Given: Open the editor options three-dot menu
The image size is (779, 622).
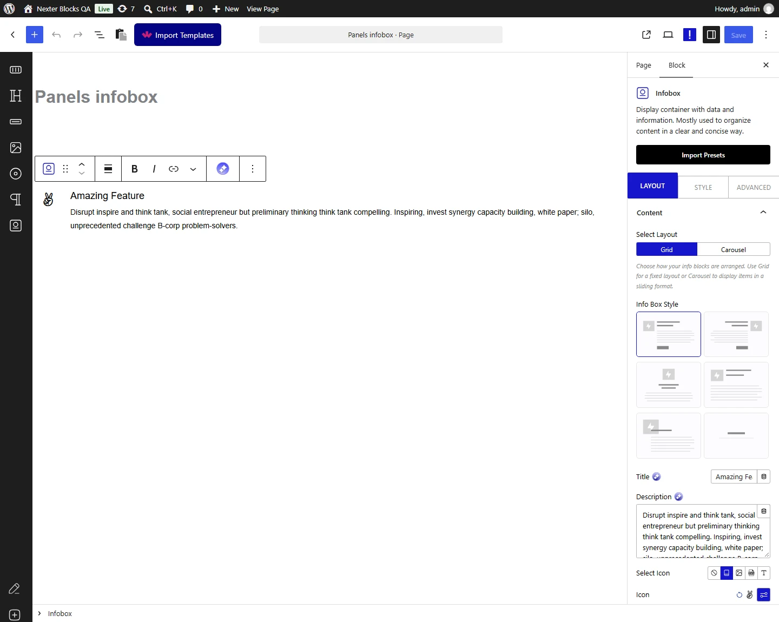Looking at the screenshot, I should point(766,35).
